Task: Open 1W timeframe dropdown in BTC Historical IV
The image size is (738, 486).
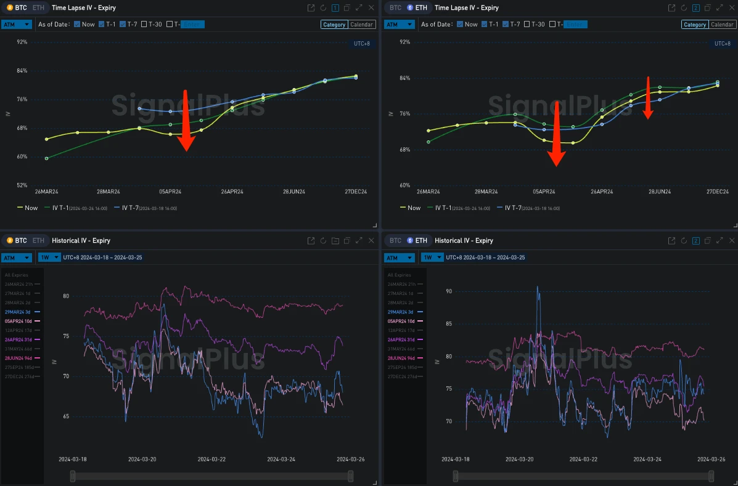Action: coord(49,257)
